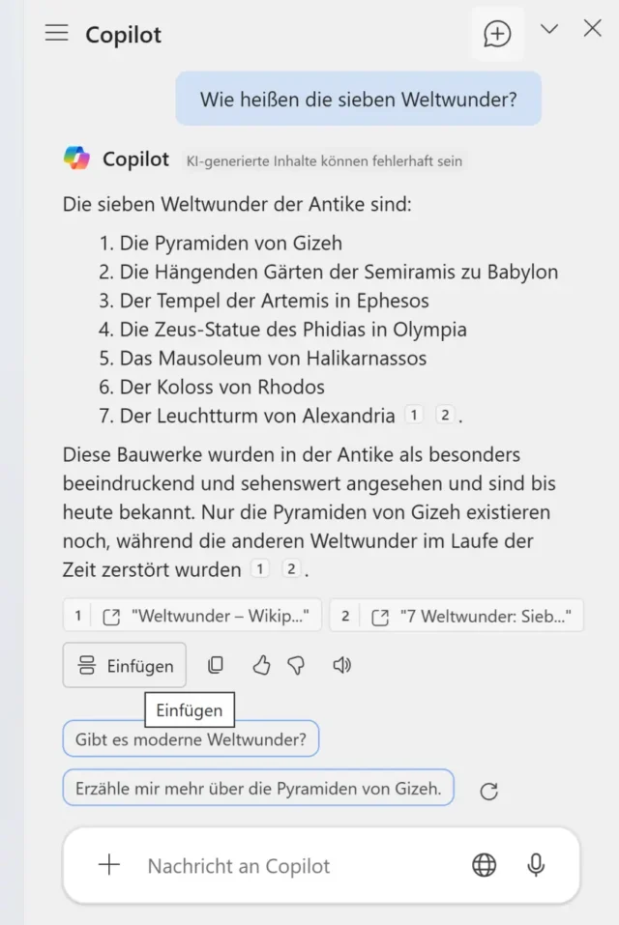Click the Einfügen button

(125, 665)
